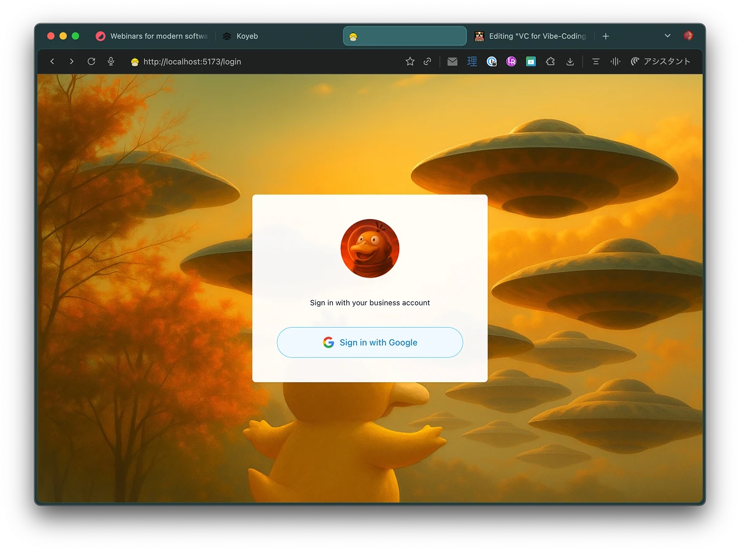The height and width of the screenshot is (551, 740).
Task: Click Sign in with Google
Action: (370, 342)
